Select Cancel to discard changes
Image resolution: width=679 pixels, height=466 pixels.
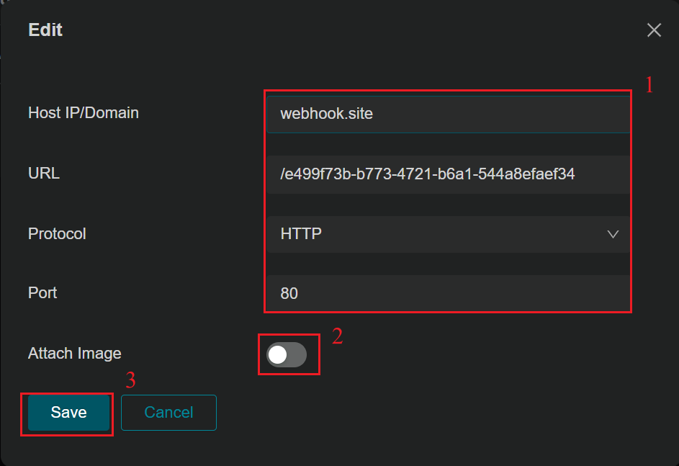tap(168, 412)
